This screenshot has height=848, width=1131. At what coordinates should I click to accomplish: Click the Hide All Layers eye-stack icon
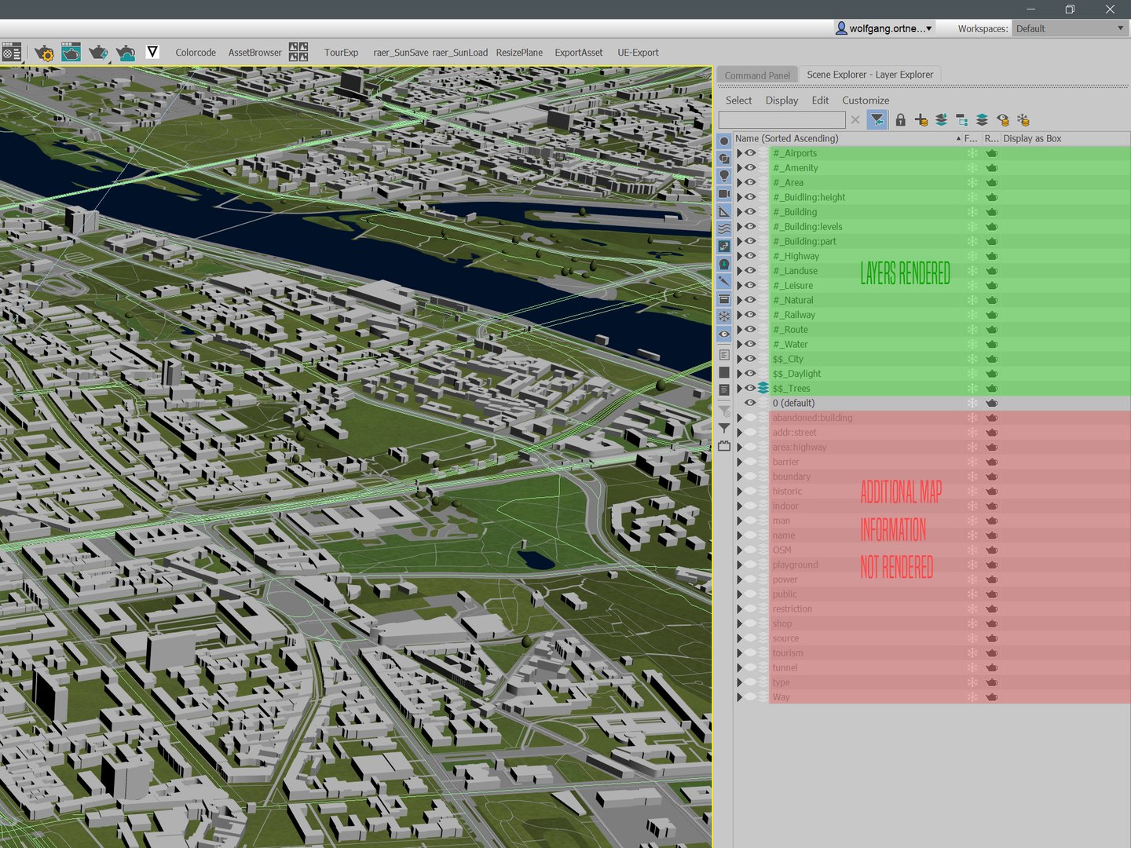pos(1002,120)
